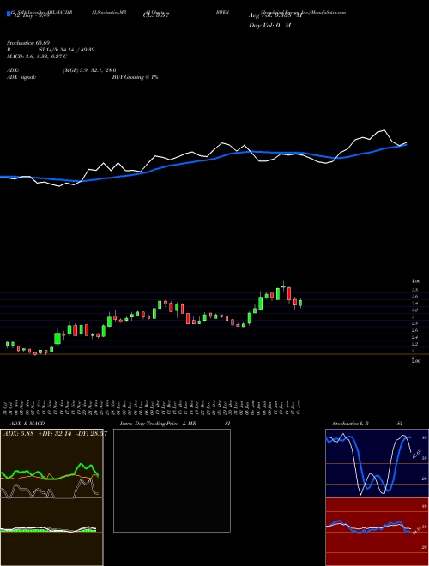Image resolution: width=429 pixels, height=566 pixels.
Task: Click the highest candlestick near 4.00
Action: coord(283,286)
